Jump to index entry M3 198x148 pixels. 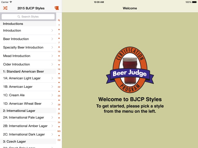pos(59,131)
